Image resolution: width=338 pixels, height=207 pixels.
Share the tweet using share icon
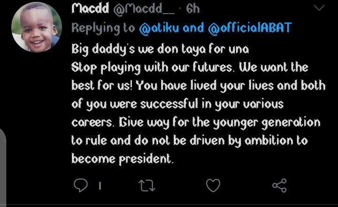point(279,186)
